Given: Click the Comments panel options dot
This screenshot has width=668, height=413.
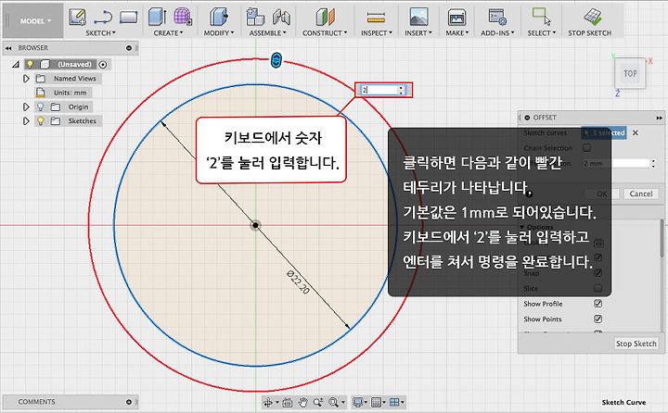Looking at the screenshot, I should pyautogui.click(x=129, y=402).
